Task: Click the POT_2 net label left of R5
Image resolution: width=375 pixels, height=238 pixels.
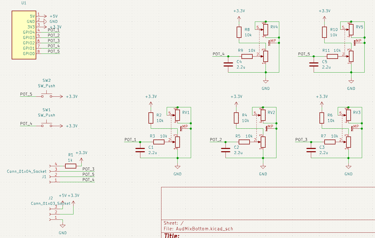Action: point(216,140)
